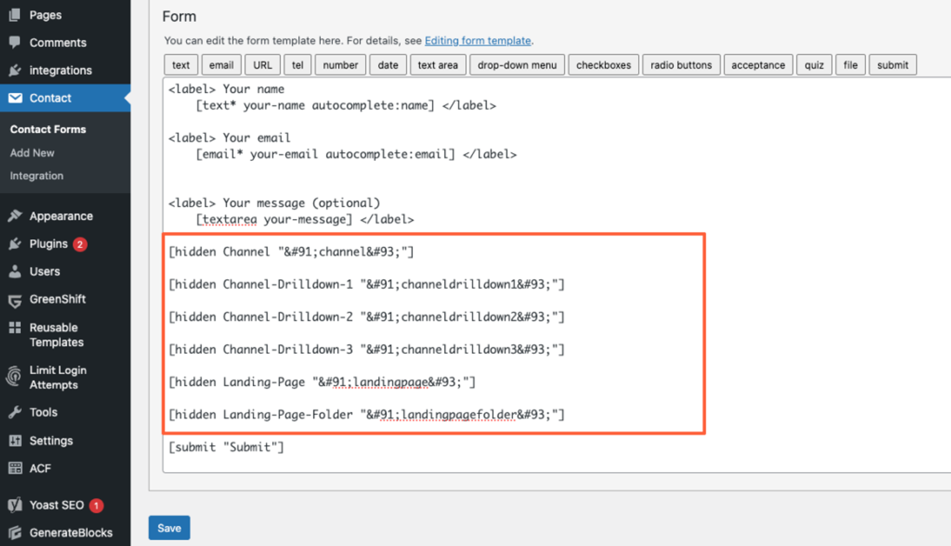Click the GenerateBlocks icon
The image size is (951, 546).
(15, 532)
